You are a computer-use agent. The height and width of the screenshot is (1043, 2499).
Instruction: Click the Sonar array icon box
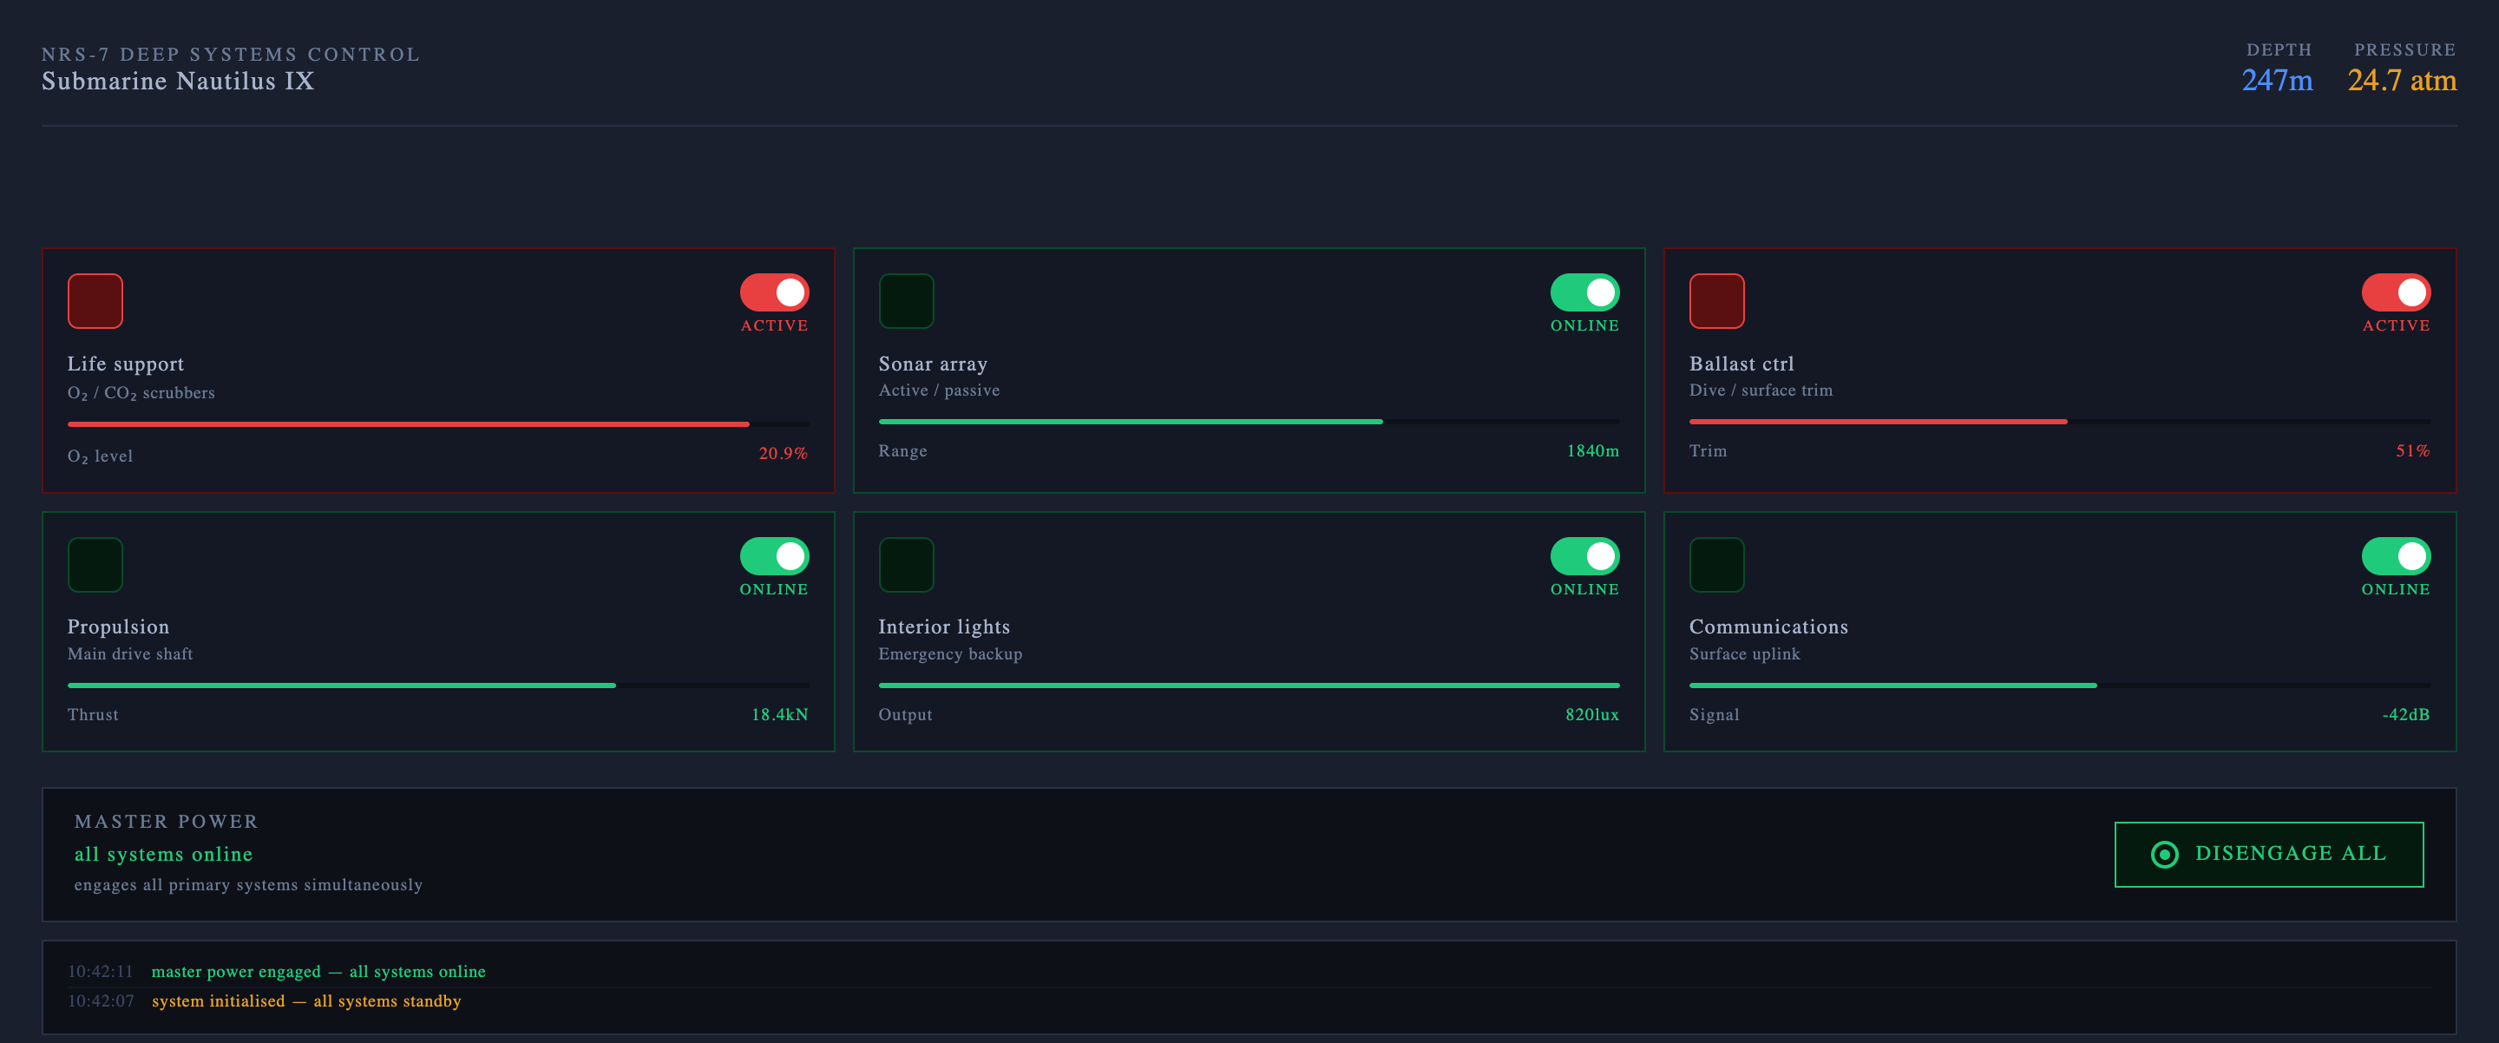point(906,301)
